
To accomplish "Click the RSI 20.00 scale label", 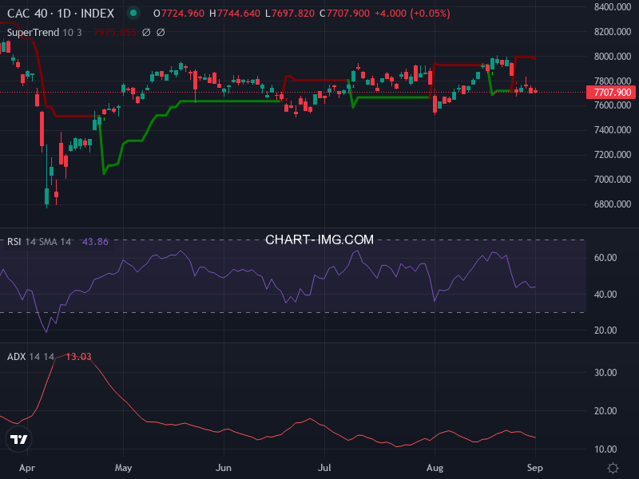I will pyautogui.click(x=605, y=331).
